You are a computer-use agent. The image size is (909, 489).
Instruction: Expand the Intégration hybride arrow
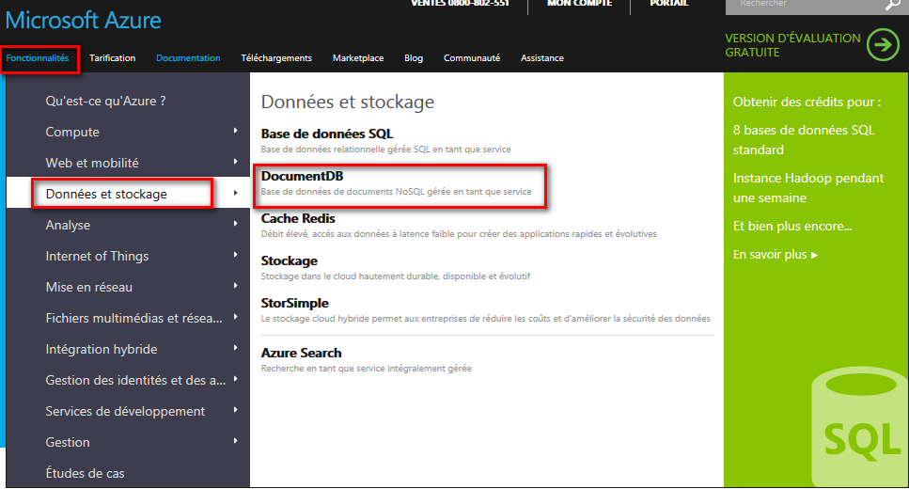click(235, 347)
